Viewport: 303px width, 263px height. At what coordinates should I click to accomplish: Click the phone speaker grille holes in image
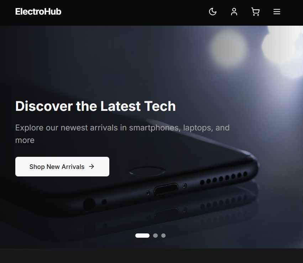click(224, 178)
